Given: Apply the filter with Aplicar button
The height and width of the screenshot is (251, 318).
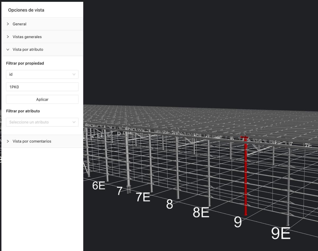Looking at the screenshot, I should 42,99.
